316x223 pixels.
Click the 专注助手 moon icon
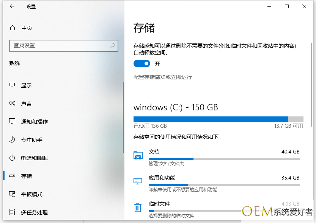tap(12, 140)
